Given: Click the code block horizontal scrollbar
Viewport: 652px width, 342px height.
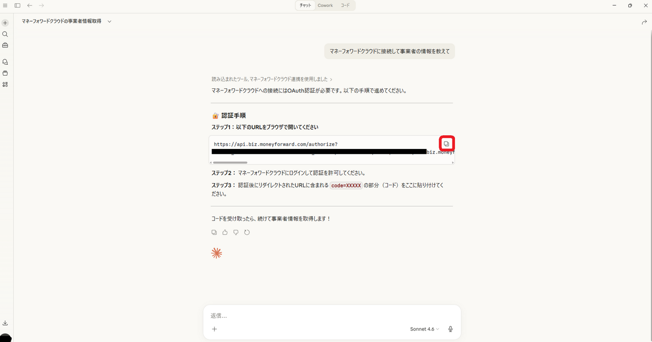Looking at the screenshot, I should tap(230, 162).
